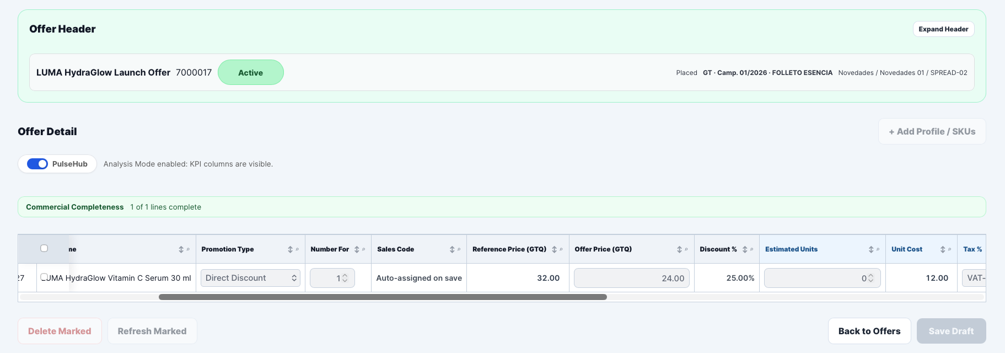Image resolution: width=1005 pixels, height=353 pixels.
Task: Click the Reference Price value 32.00
Action: tap(548, 278)
